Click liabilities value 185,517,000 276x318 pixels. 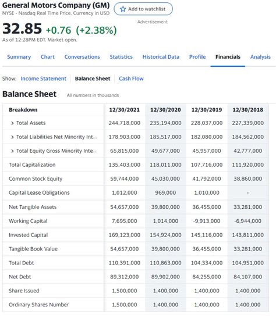(x=165, y=137)
